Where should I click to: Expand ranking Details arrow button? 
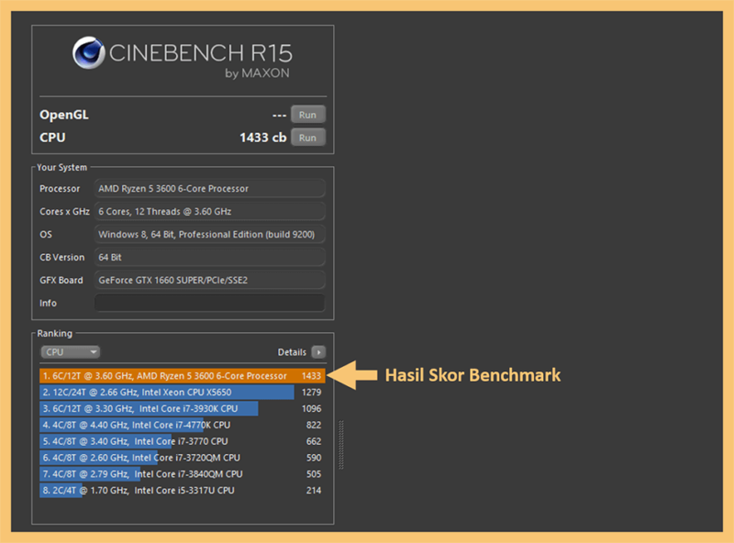click(318, 352)
